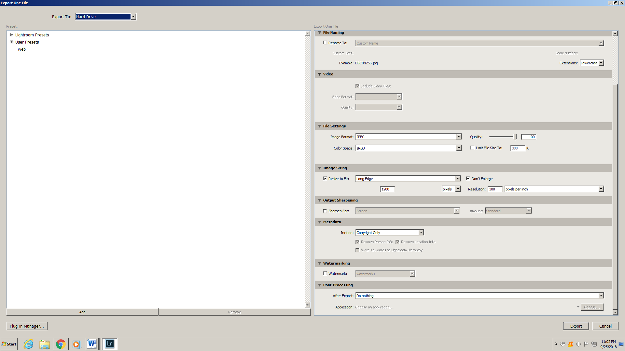The image size is (625, 351).
Task: Open Lightroom from the taskbar
Action: pyautogui.click(x=110, y=344)
